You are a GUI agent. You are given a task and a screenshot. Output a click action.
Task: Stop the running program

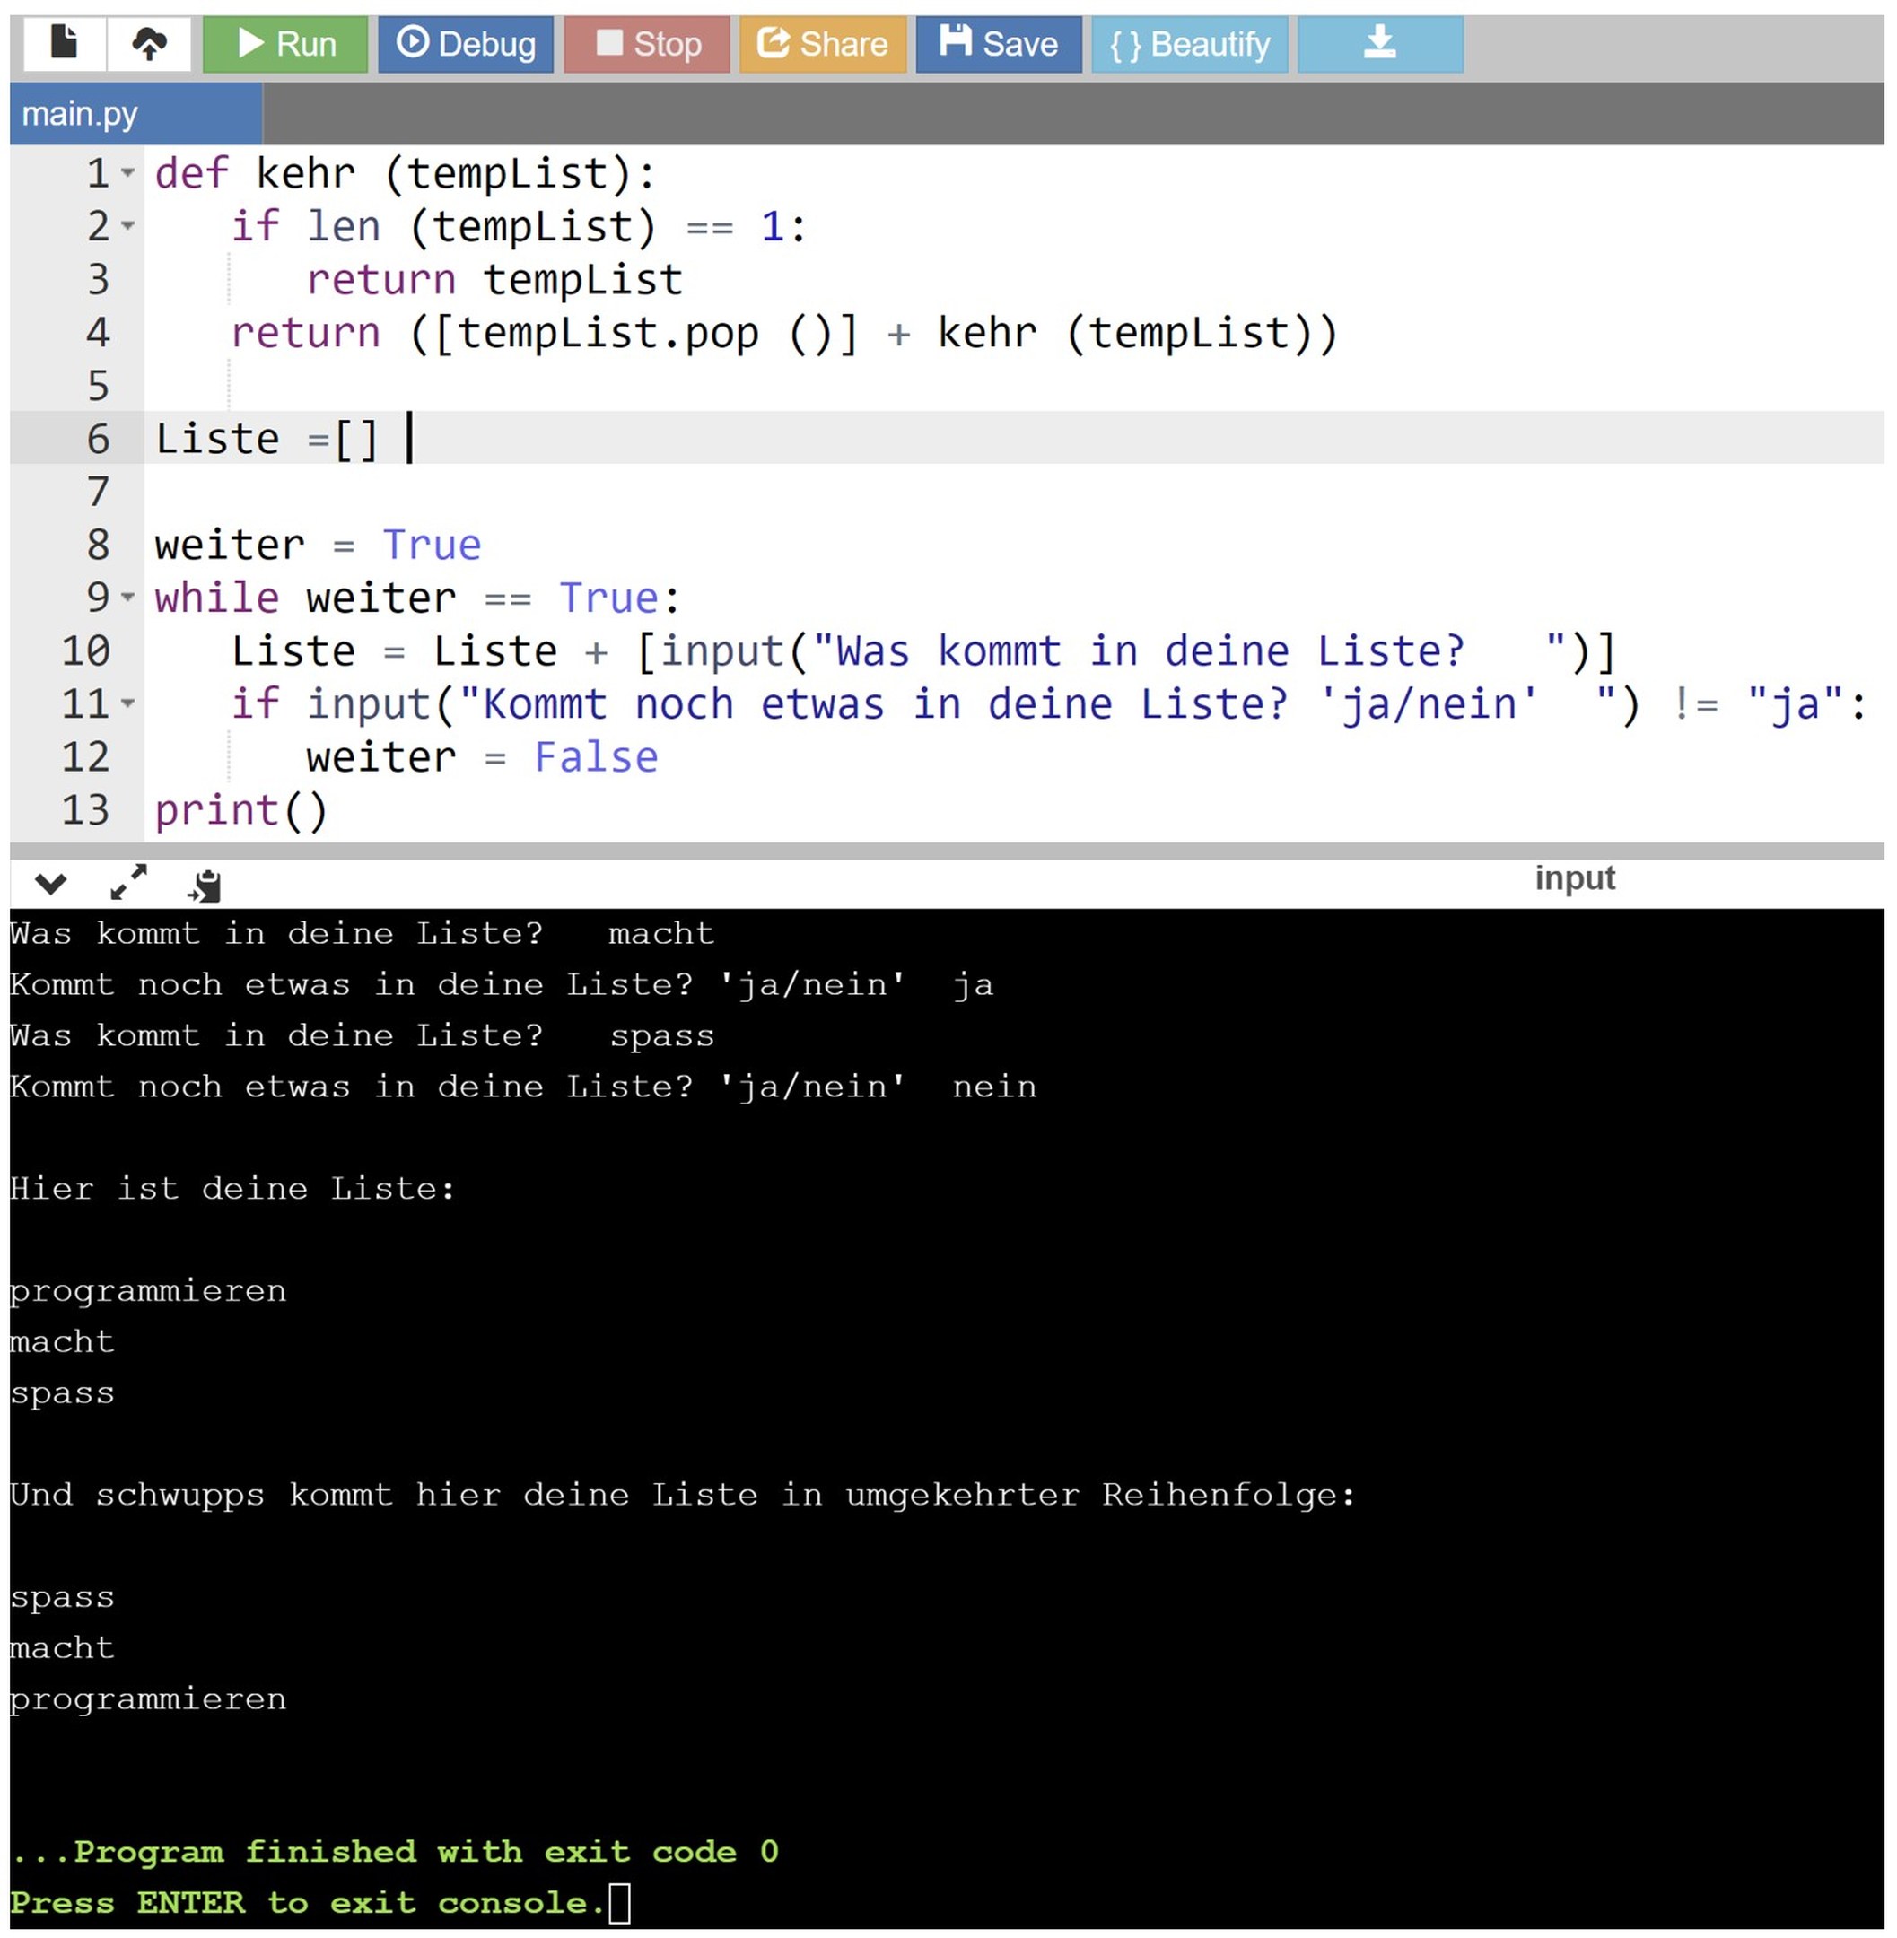647,44
